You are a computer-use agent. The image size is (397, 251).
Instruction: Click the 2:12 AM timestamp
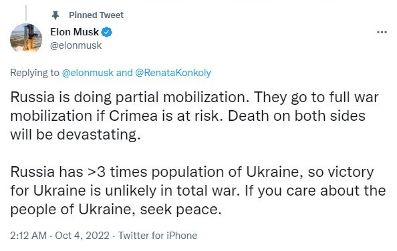(28, 236)
